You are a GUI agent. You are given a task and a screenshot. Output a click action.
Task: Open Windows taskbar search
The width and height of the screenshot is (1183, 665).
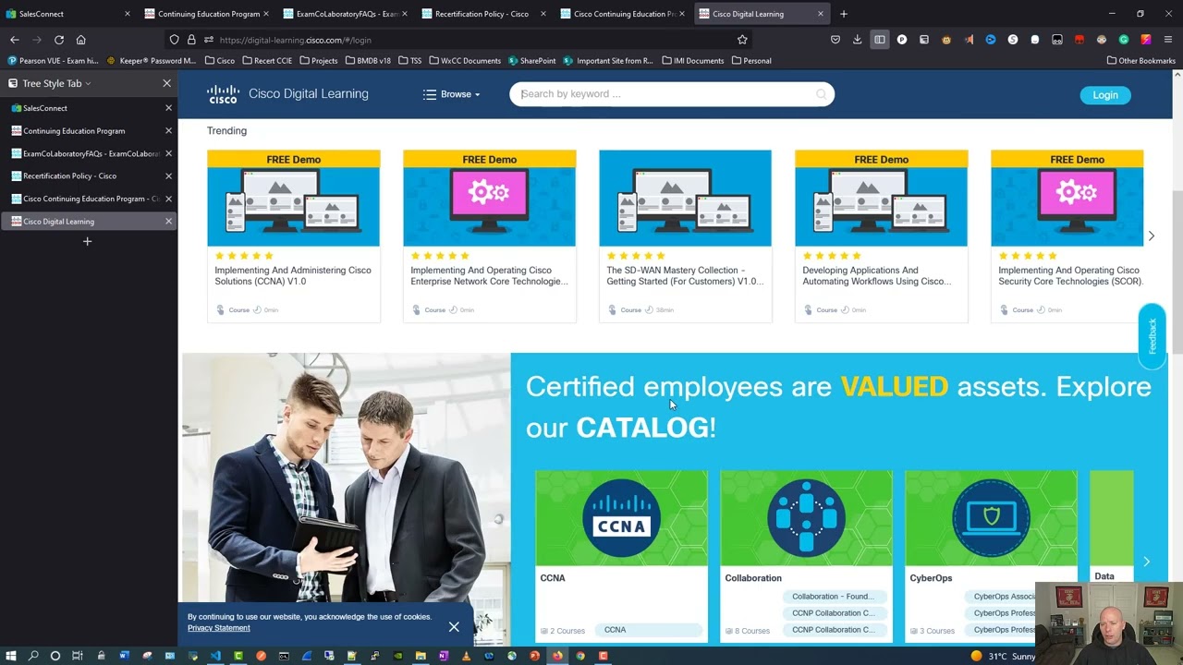pyautogui.click(x=33, y=656)
